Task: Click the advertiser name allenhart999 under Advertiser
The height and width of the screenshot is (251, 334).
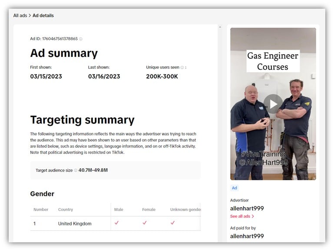Action: [x=247, y=208]
